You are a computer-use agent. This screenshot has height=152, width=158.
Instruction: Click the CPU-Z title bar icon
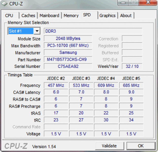coord(4,4)
